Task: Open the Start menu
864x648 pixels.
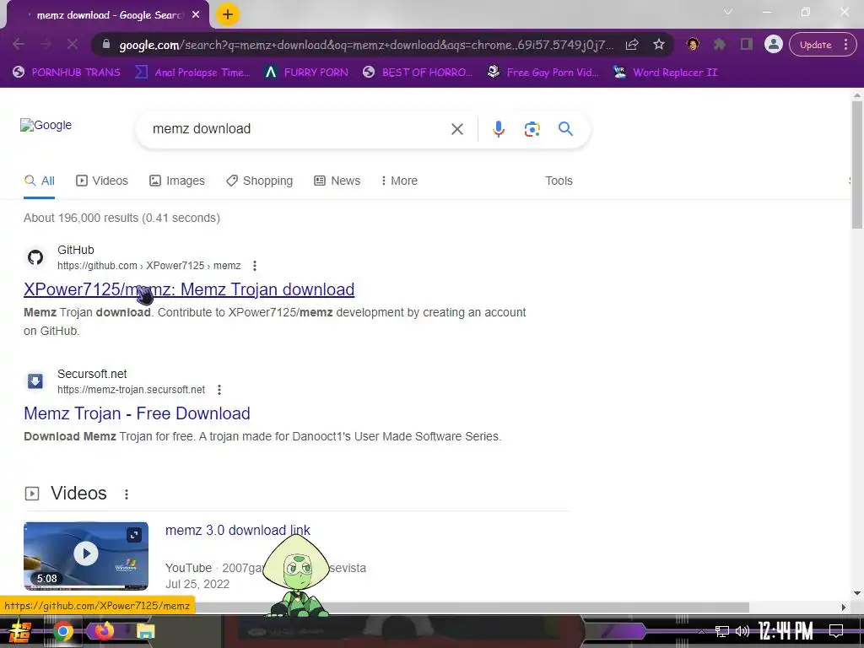Action: (x=20, y=631)
